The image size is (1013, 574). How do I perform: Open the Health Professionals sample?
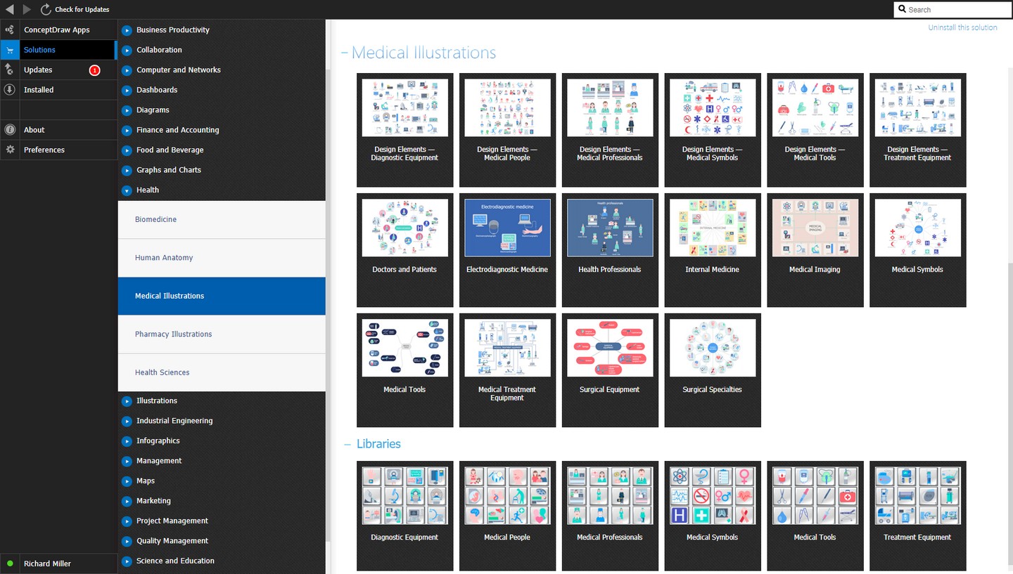[x=610, y=250]
